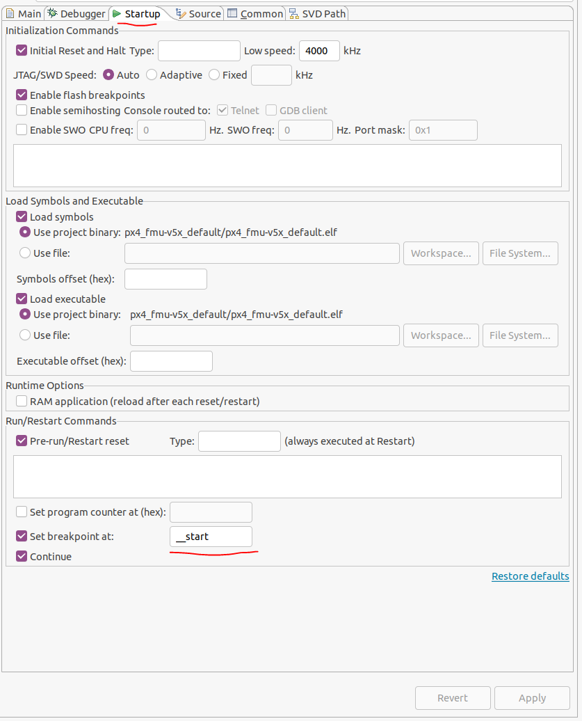The width and height of the screenshot is (582, 721).
Task: Select Adaptive JTAG/SWD speed
Action: tap(151, 75)
